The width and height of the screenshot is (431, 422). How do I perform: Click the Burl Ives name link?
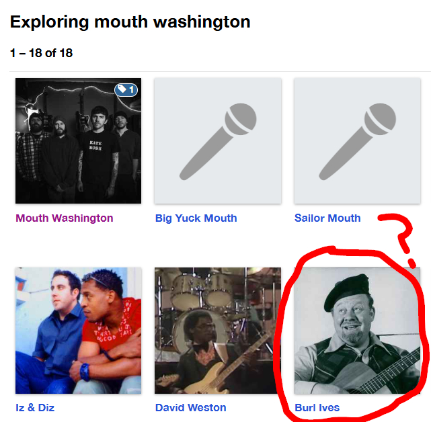click(x=317, y=408)
